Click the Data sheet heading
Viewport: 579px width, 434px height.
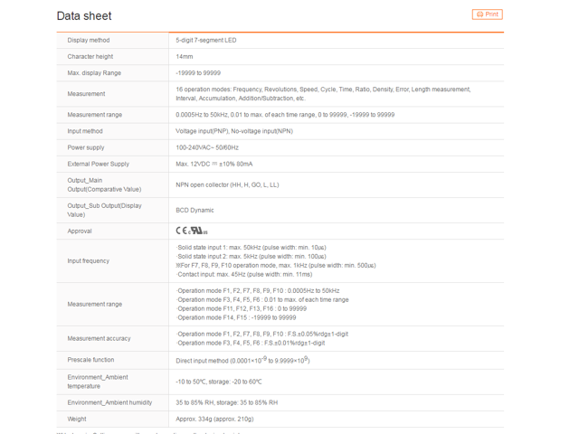click(x=84, y=15)
